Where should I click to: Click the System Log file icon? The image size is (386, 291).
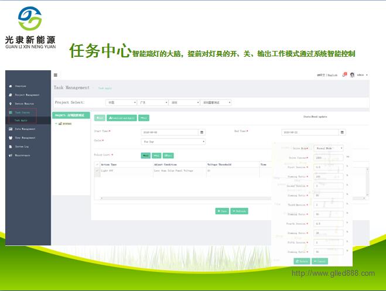coord(11,146)
